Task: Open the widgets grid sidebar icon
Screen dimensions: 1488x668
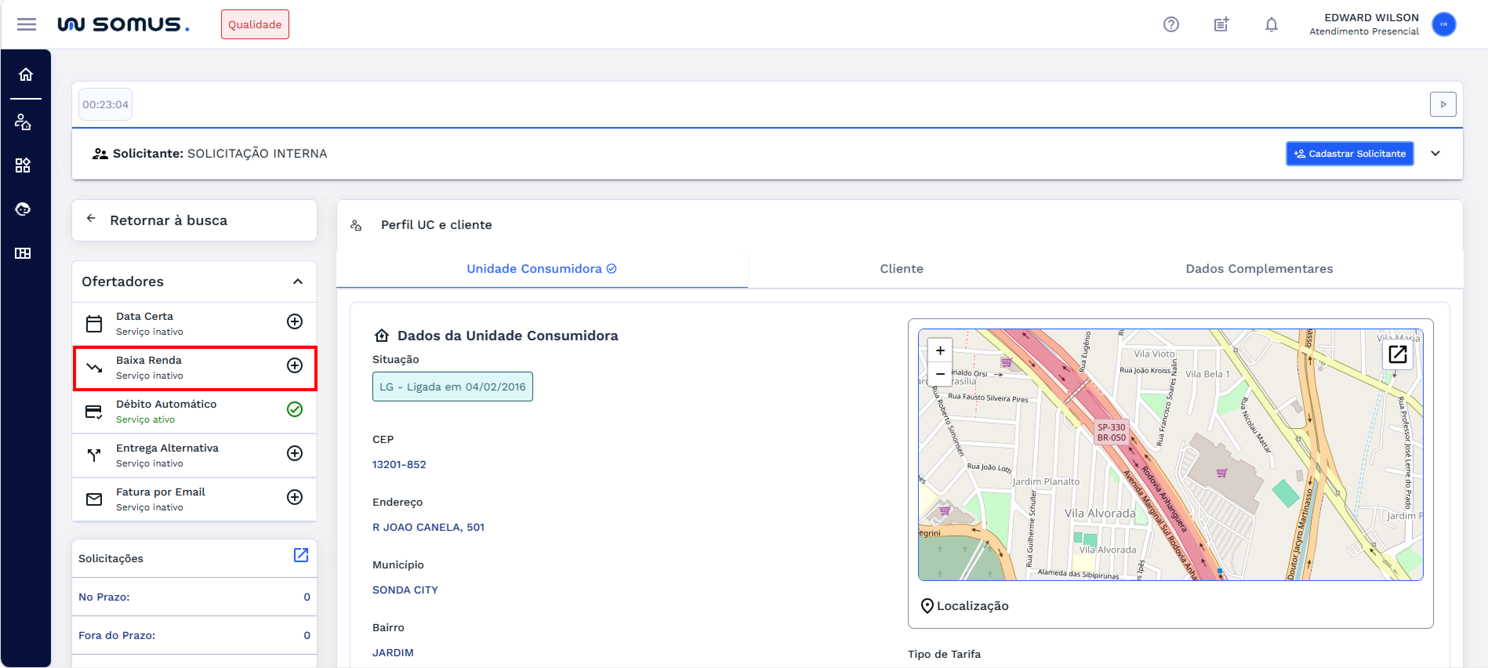Action: pyautogui.click(x=23, y=166)
